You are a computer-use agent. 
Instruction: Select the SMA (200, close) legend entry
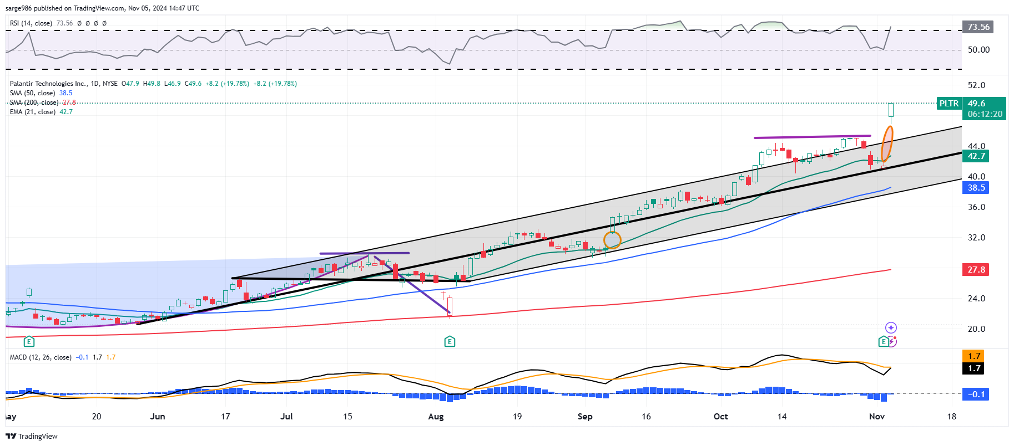(x=34, y=102)
